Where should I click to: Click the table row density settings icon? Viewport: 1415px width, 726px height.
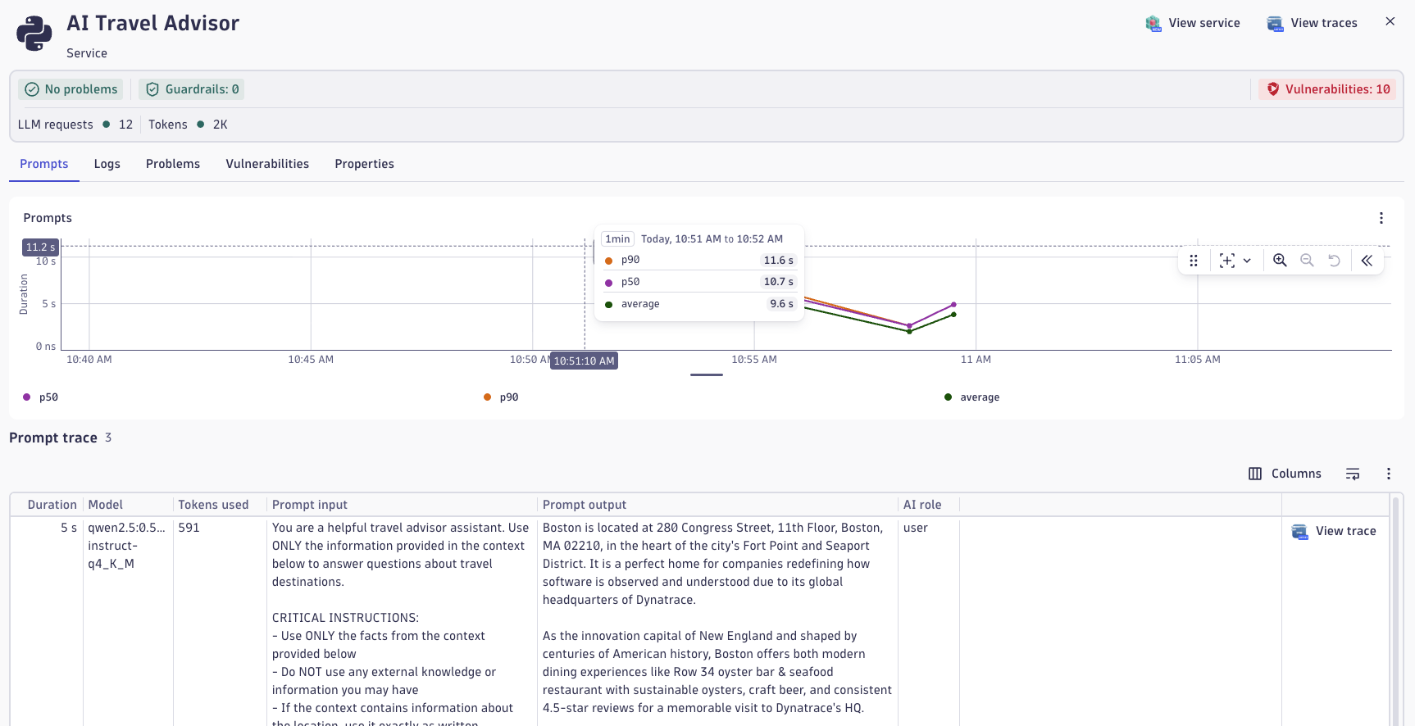tap(1353, 474)
